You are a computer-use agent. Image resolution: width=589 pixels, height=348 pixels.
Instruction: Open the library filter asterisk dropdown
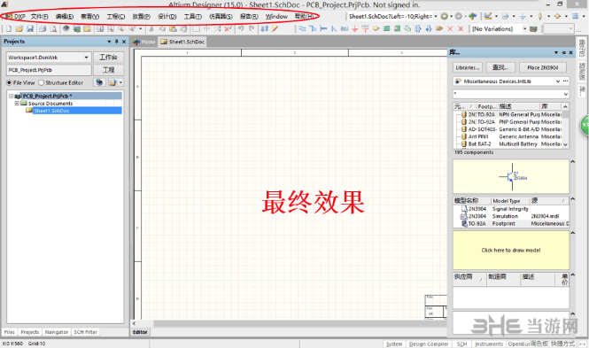tap(565, 94)
